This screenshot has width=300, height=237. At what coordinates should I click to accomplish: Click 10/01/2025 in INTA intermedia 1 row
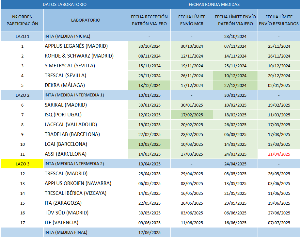coord(150,95)
